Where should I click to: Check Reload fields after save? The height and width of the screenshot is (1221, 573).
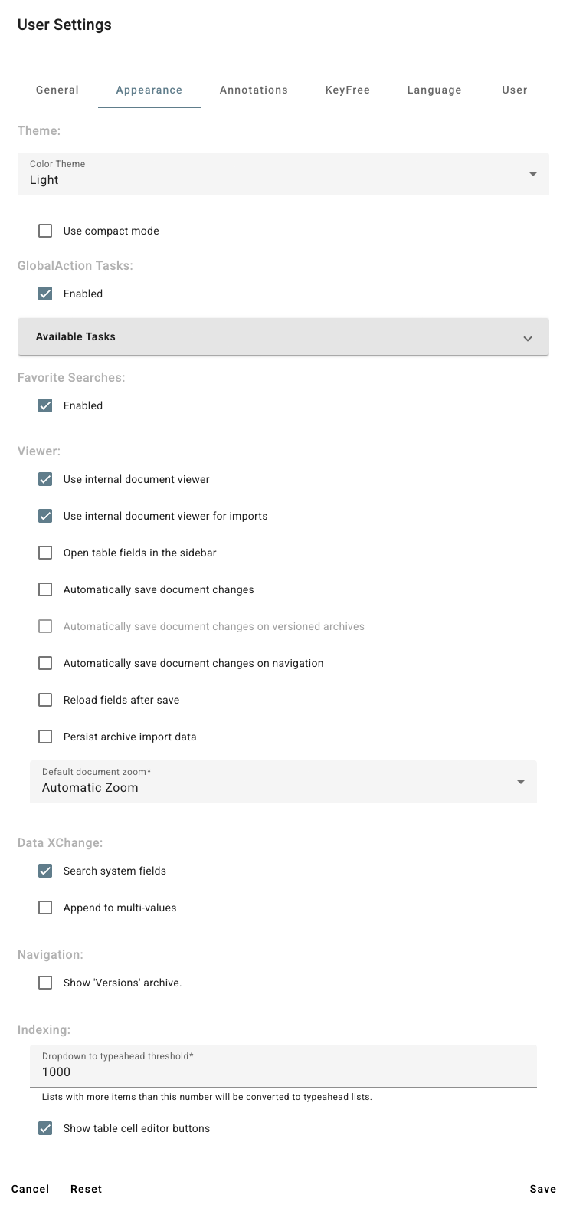(x=45, y=700)
